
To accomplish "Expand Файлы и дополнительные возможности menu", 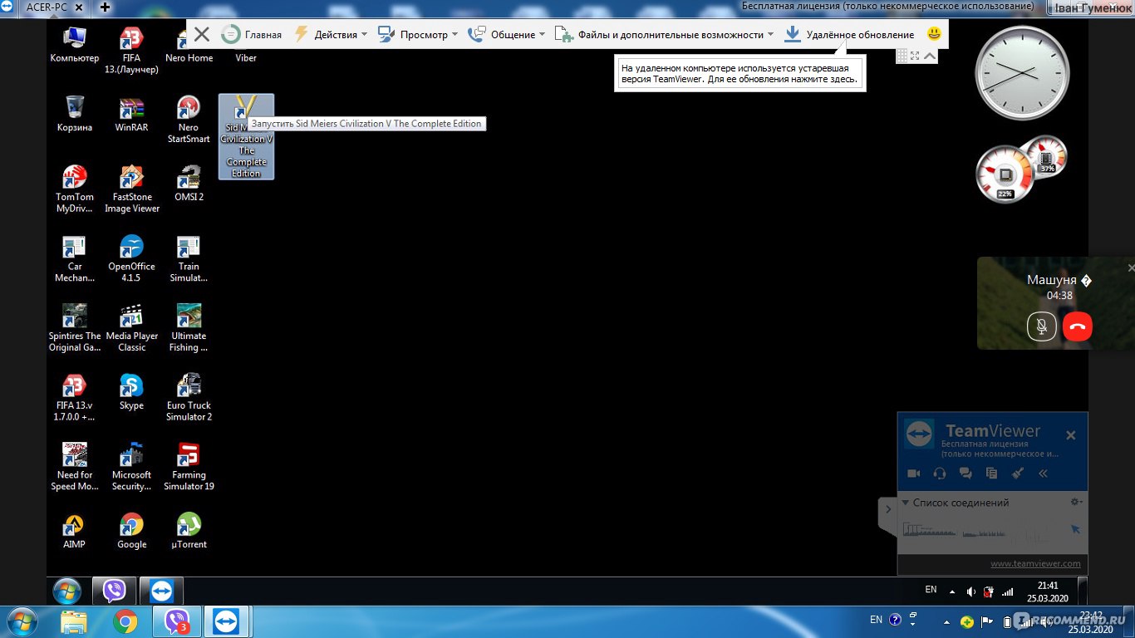I will [664, 34].
